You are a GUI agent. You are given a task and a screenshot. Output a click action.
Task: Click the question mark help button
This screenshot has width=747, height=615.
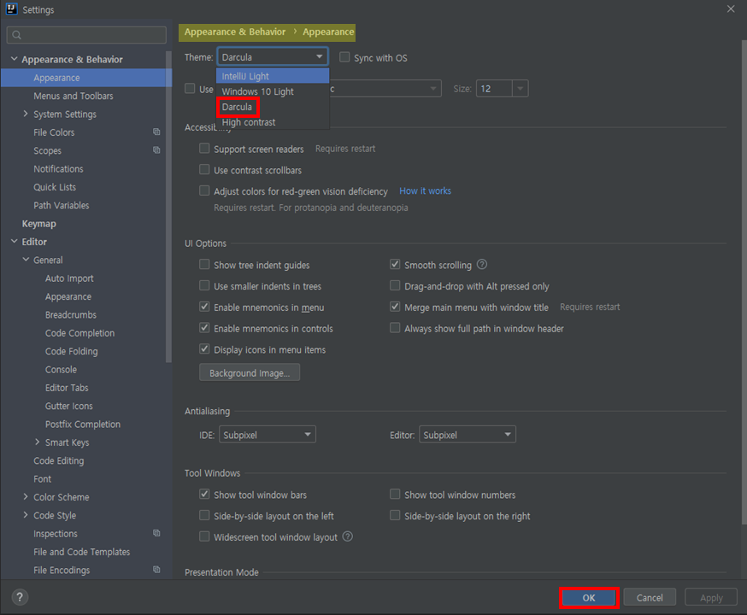pos(20,597)
